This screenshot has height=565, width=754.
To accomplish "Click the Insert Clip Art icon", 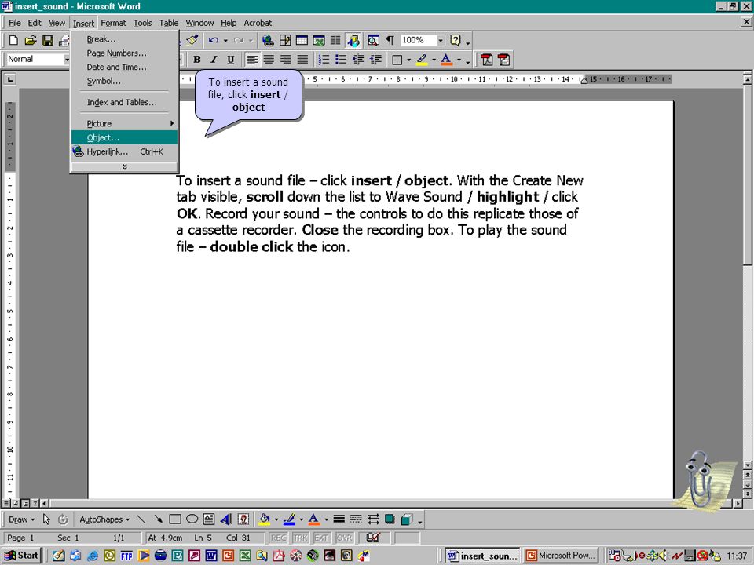I will point(243,519).
